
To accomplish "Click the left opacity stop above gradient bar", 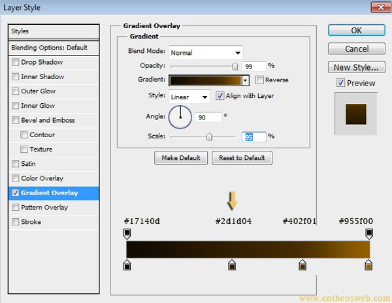I will 127,233.
